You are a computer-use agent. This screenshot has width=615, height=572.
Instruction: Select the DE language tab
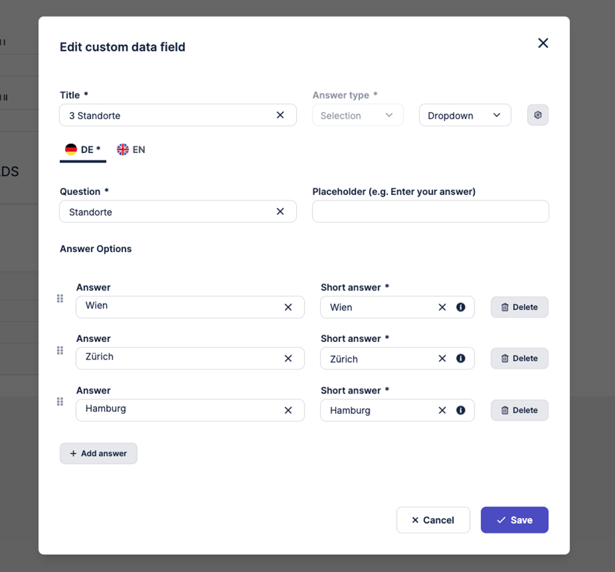tap(83, 150)
